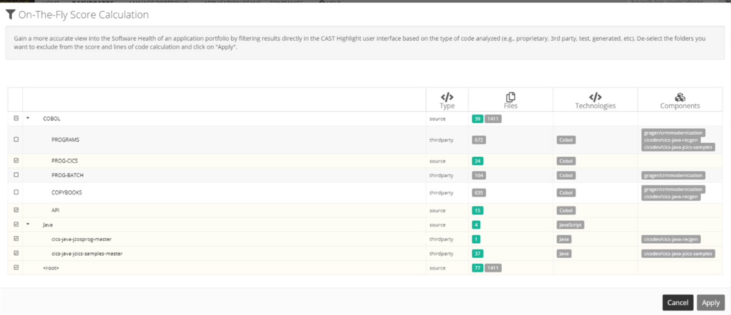Toggle the COBOL folder checkbox
This screenshot has height=315, width=731.
[16, 118]
